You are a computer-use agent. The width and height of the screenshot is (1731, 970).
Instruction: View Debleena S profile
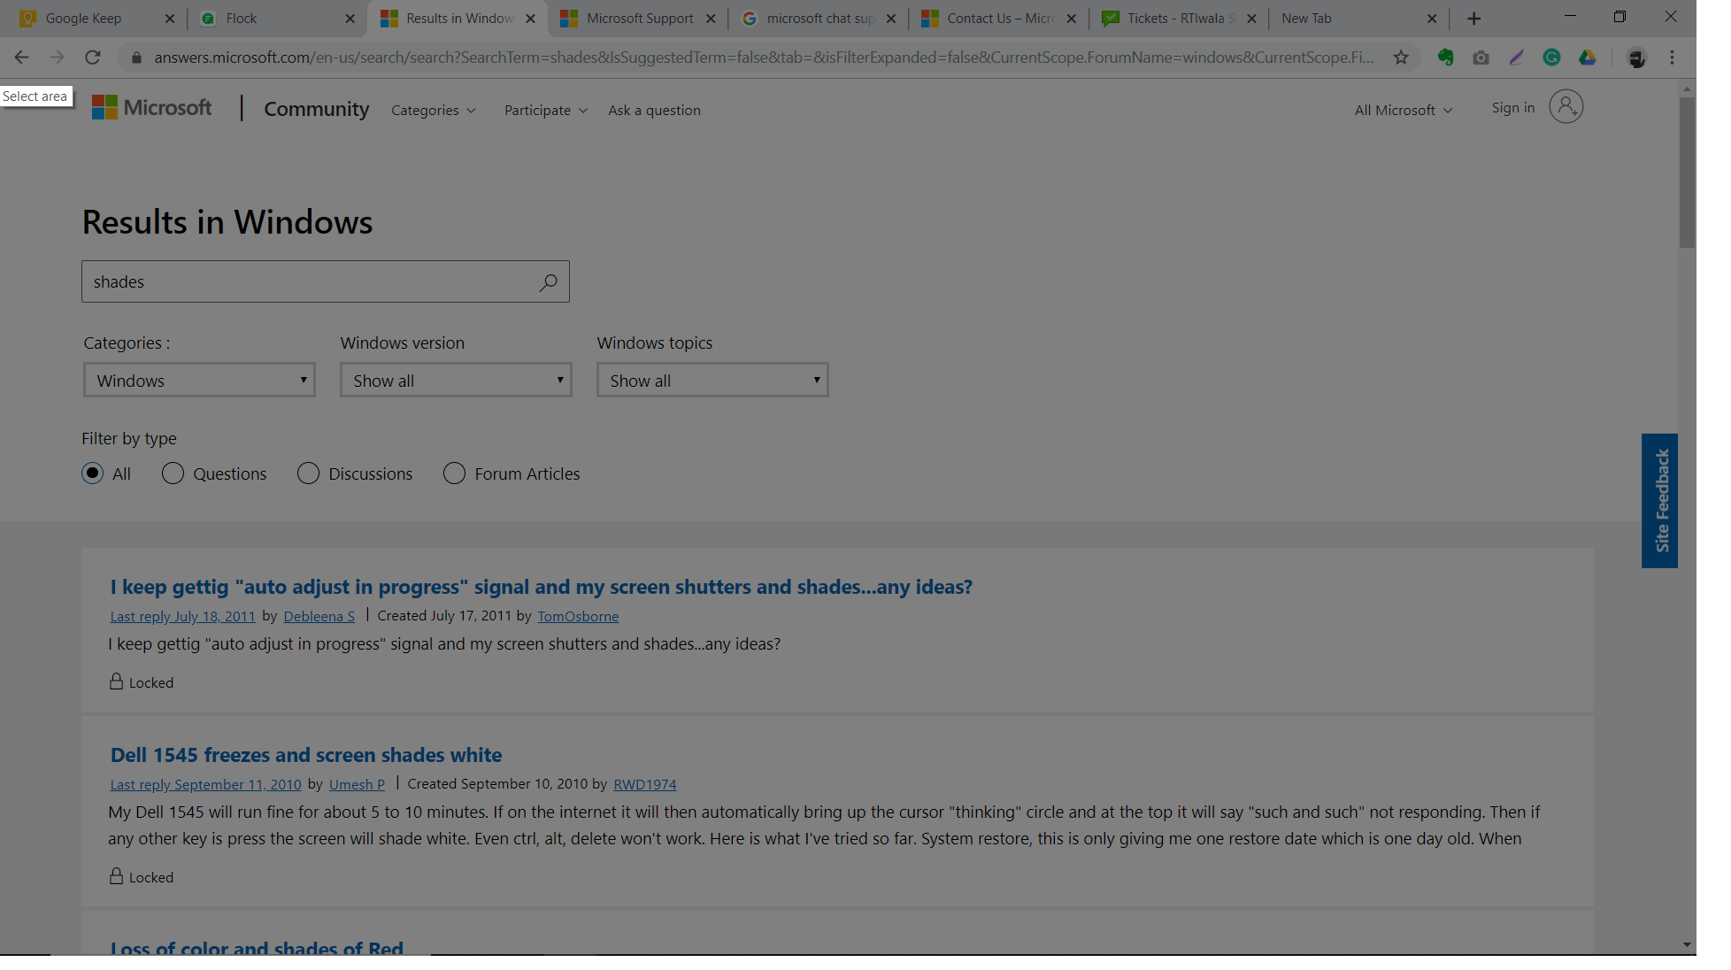pyautogui.click(x=319, y=616)
